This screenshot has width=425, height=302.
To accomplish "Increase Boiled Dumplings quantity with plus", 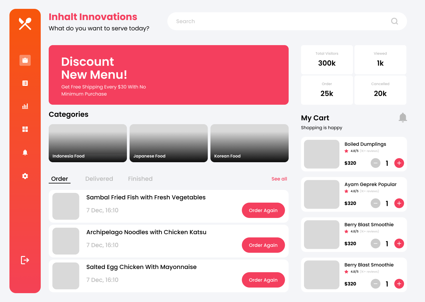I will [x=399, y=163].
